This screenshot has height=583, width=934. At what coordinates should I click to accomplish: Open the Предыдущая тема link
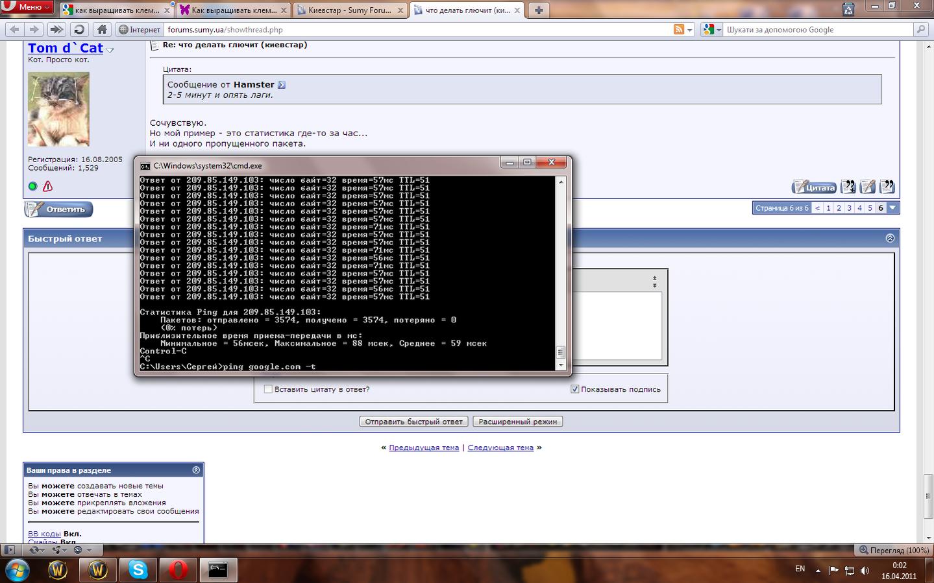pos(423,447)
